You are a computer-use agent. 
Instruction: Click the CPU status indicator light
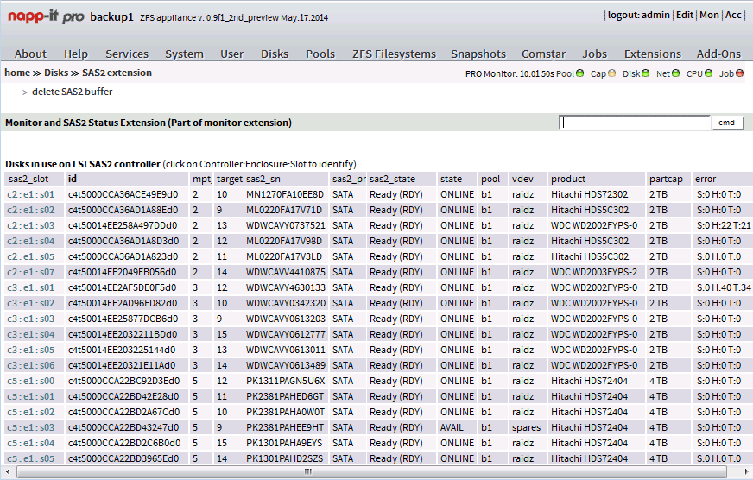click(708, 73)
